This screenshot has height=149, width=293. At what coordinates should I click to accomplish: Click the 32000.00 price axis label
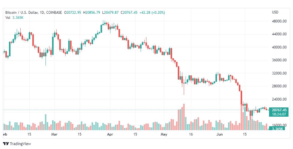pos(279,73)
